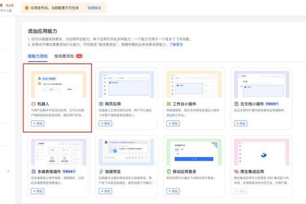
Task: Click 添加 under 云文档小组件
Action: pos(241,123)
